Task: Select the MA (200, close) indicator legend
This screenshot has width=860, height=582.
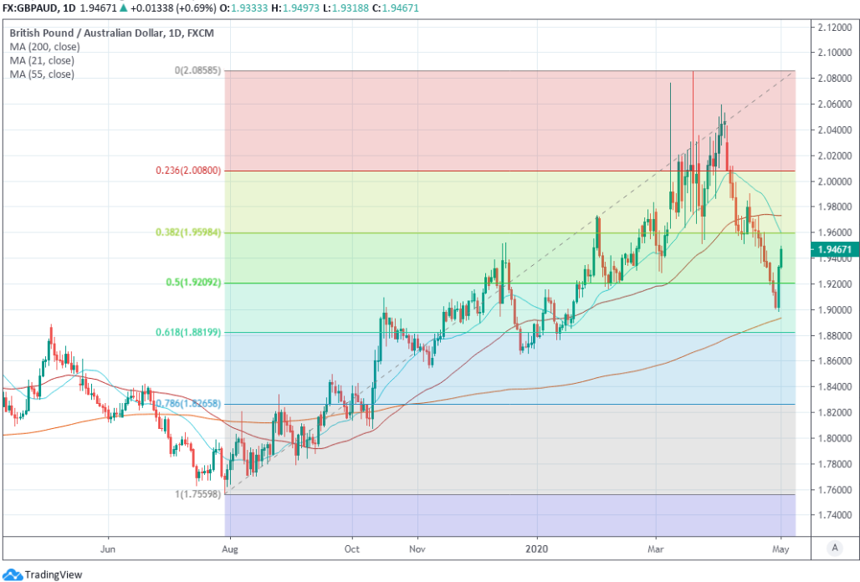Action: (45, 47)
